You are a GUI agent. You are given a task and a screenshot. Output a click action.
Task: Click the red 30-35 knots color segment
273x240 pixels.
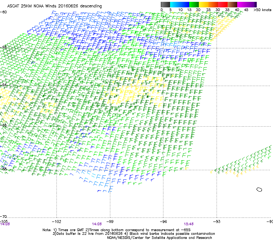(x=223, y=4)
